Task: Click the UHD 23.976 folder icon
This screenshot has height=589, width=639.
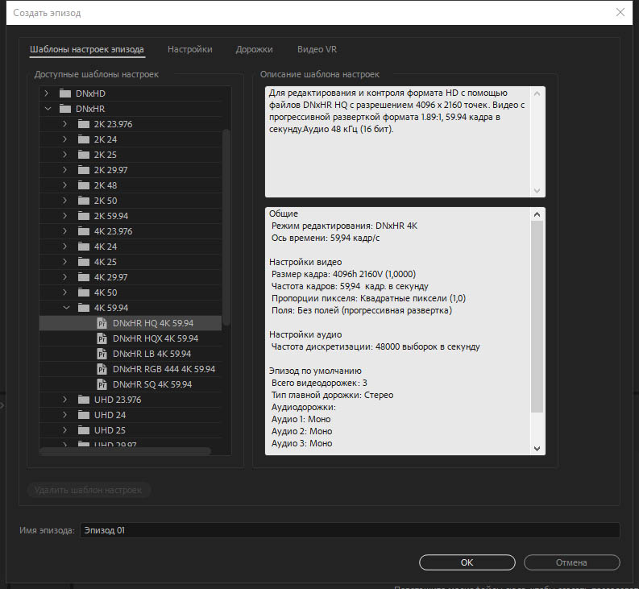Action: pos(84,400)
